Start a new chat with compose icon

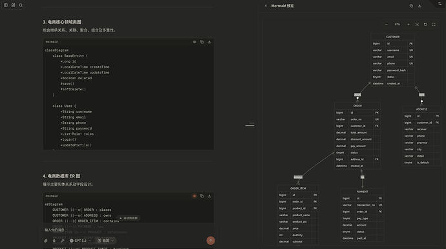coord(13,5)
